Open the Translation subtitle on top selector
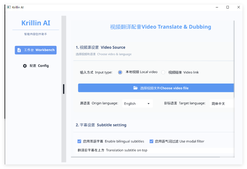The height and width of the screenshot is (169, 247). pyautogui.click(x=155, y=150)
